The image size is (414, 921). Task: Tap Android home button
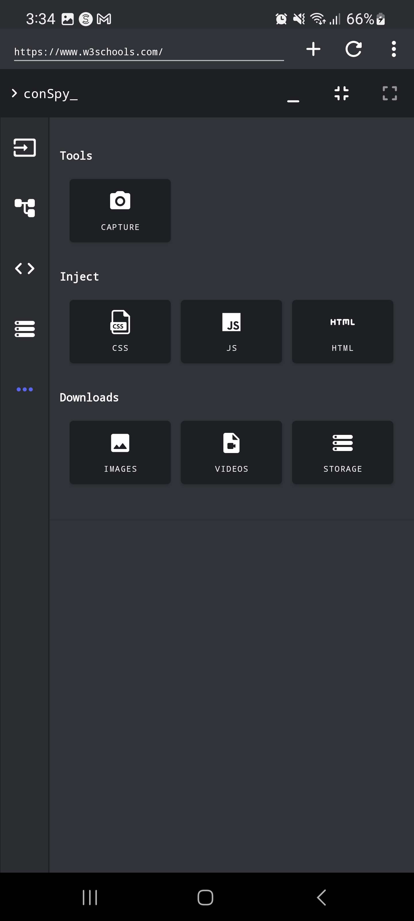[x=205, y=897]
